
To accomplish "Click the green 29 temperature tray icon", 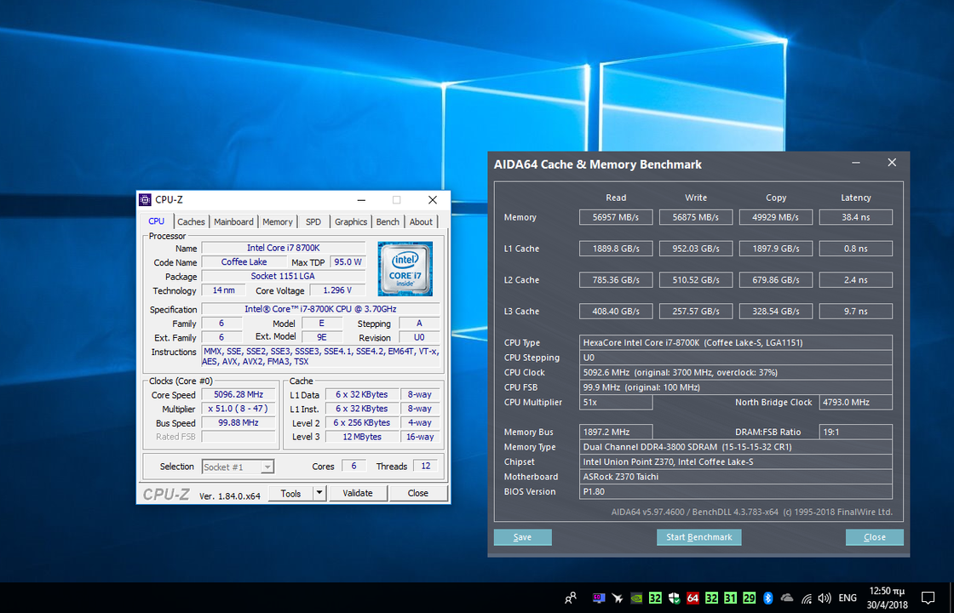I will 750,598.
